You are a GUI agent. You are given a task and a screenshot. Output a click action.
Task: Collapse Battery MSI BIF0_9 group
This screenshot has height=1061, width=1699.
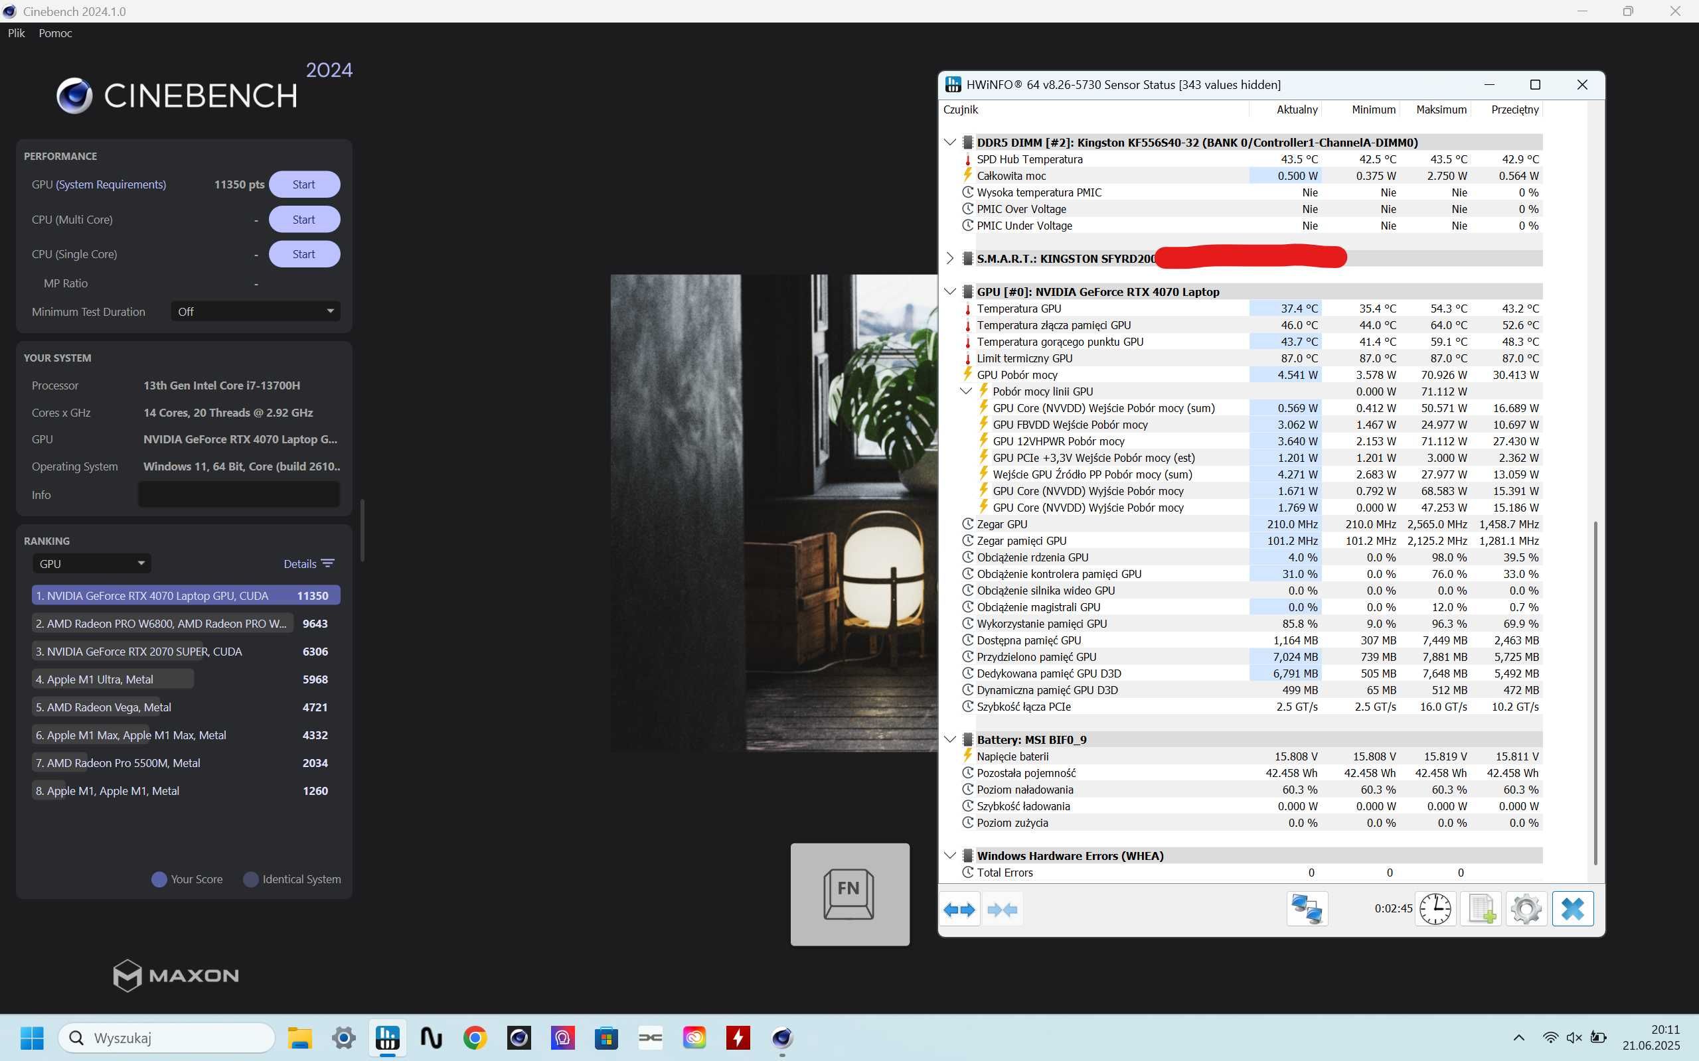click(x=950, y=740)
